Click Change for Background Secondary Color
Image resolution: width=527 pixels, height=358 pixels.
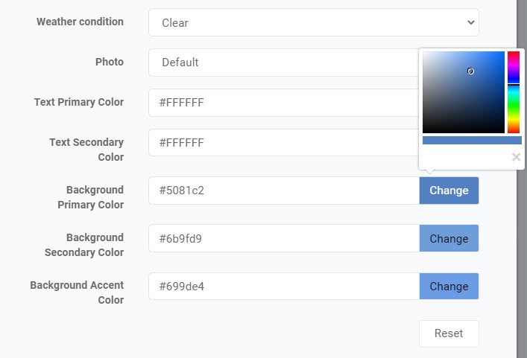coord(449,239)
